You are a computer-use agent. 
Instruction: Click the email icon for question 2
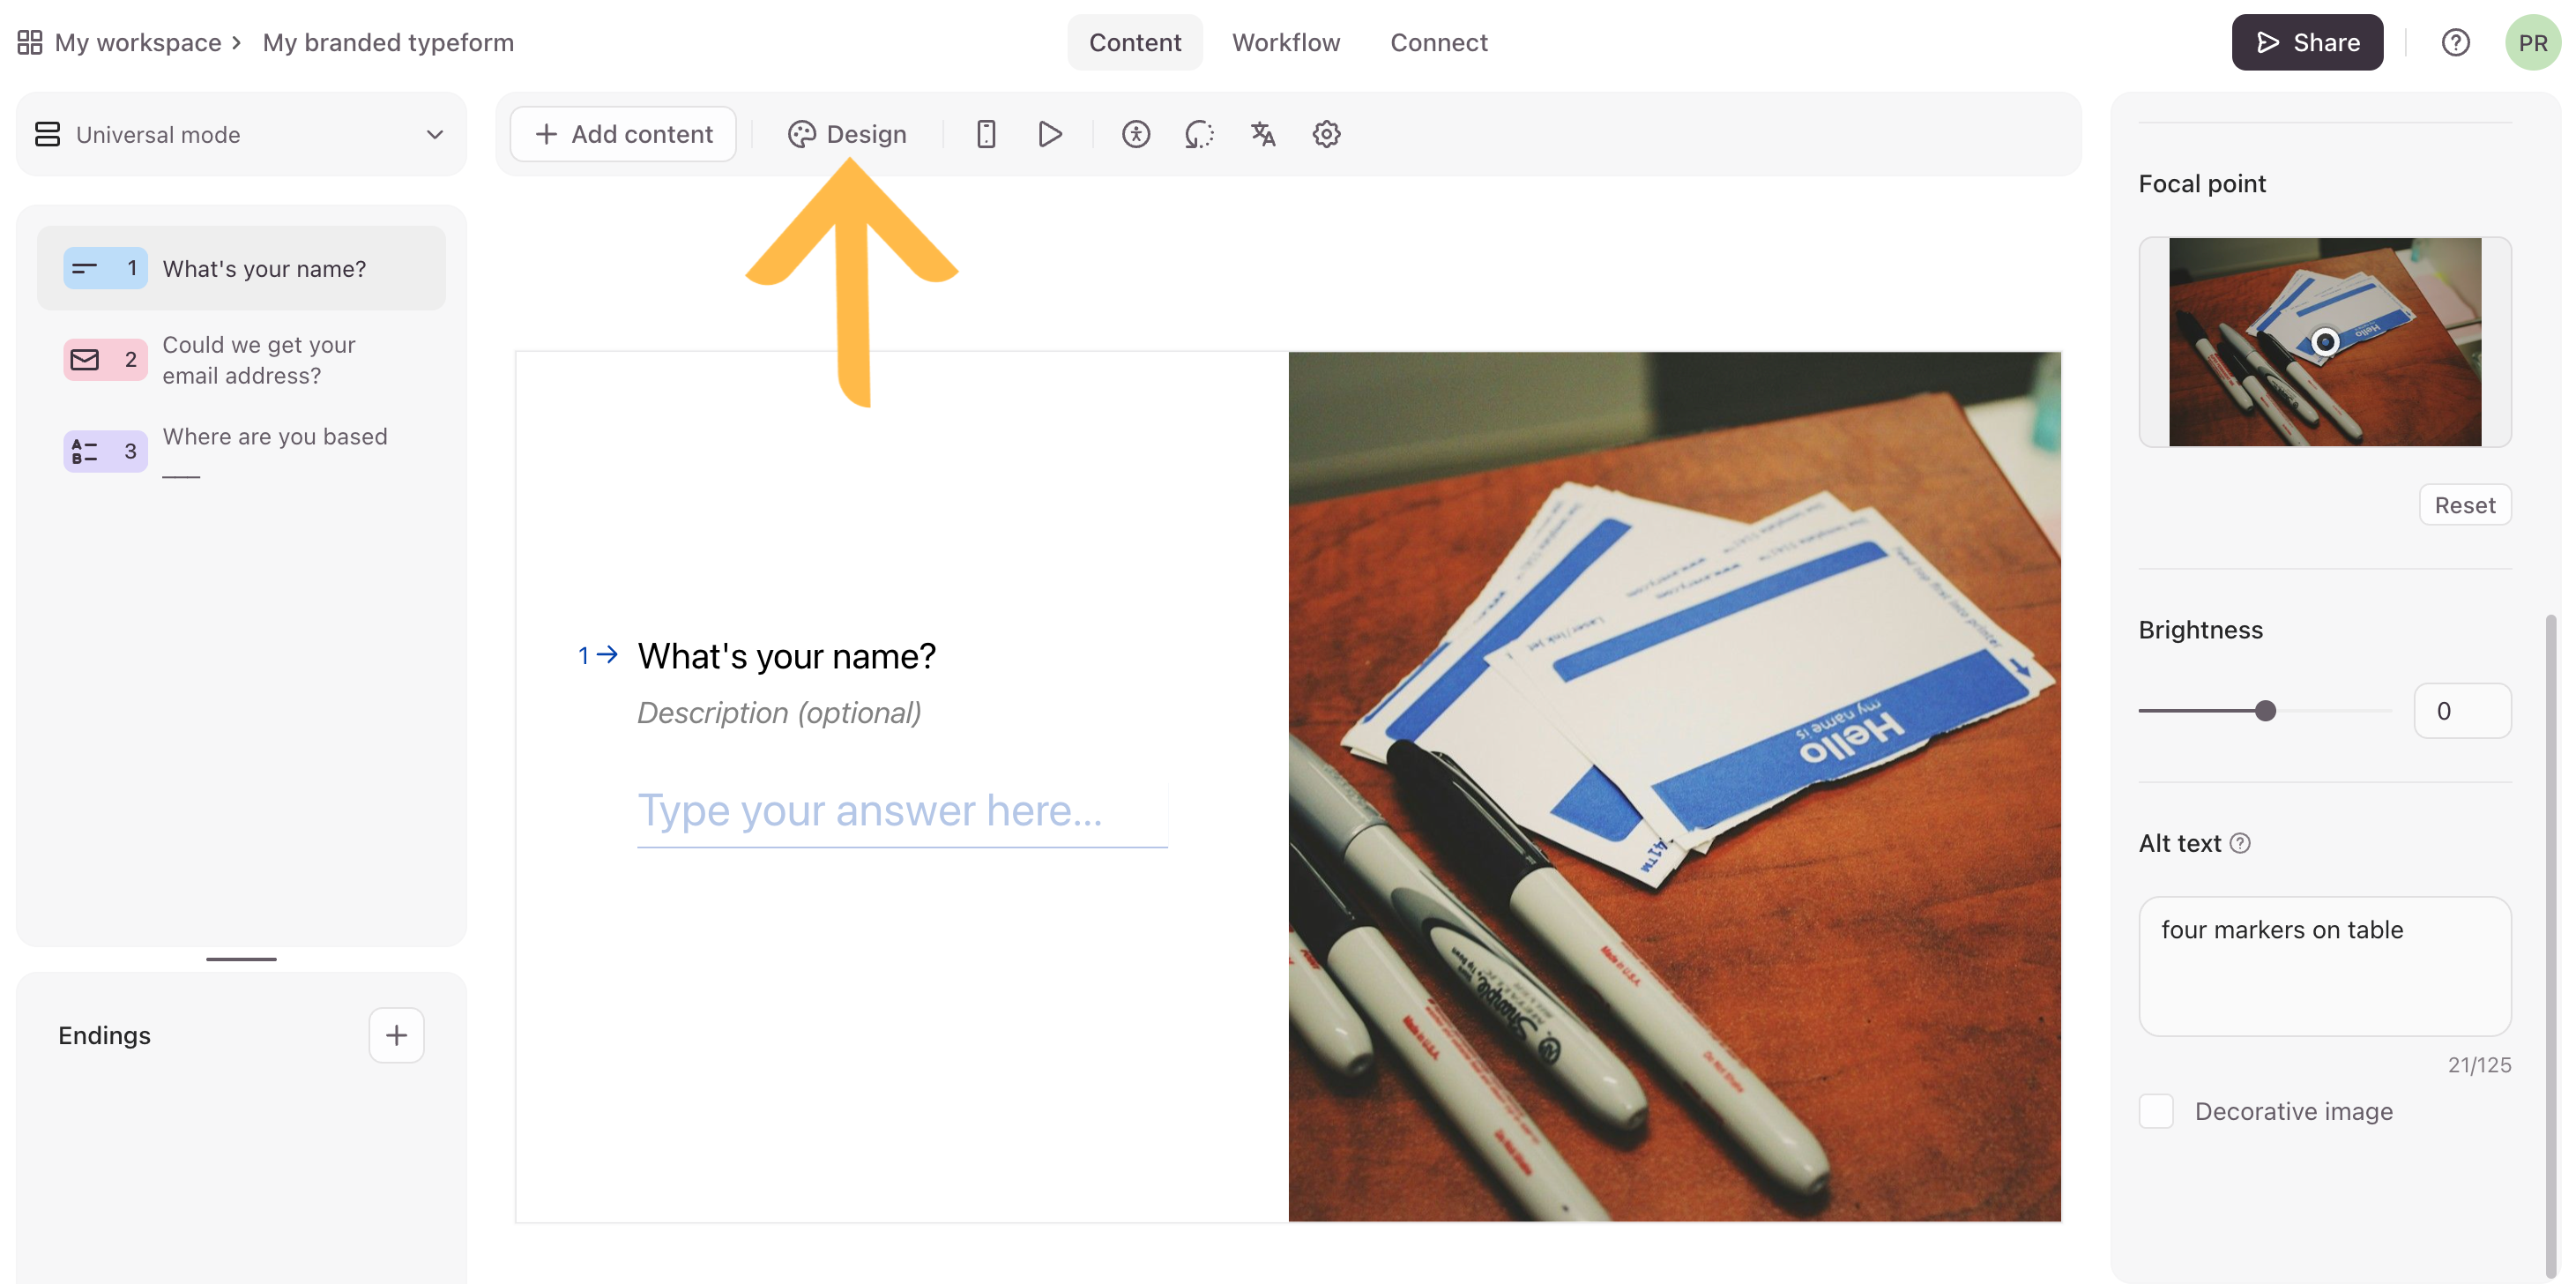85,360
